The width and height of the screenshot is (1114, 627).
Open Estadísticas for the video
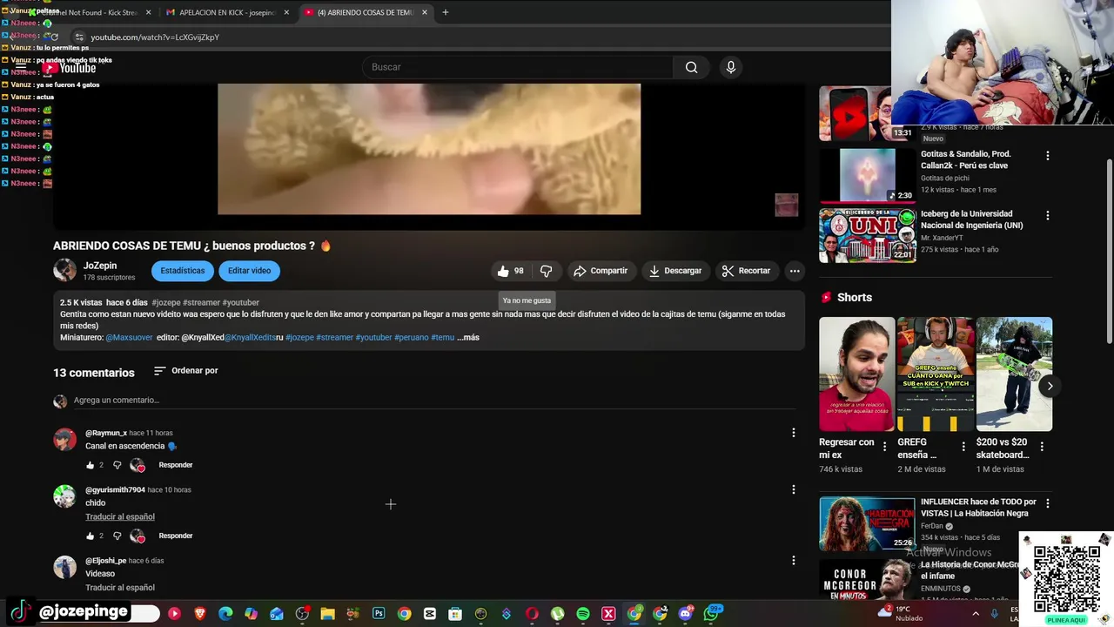[x=183, y=271]
